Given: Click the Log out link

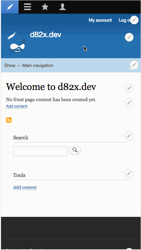Looking at the screenshot, I should (124, 20).
